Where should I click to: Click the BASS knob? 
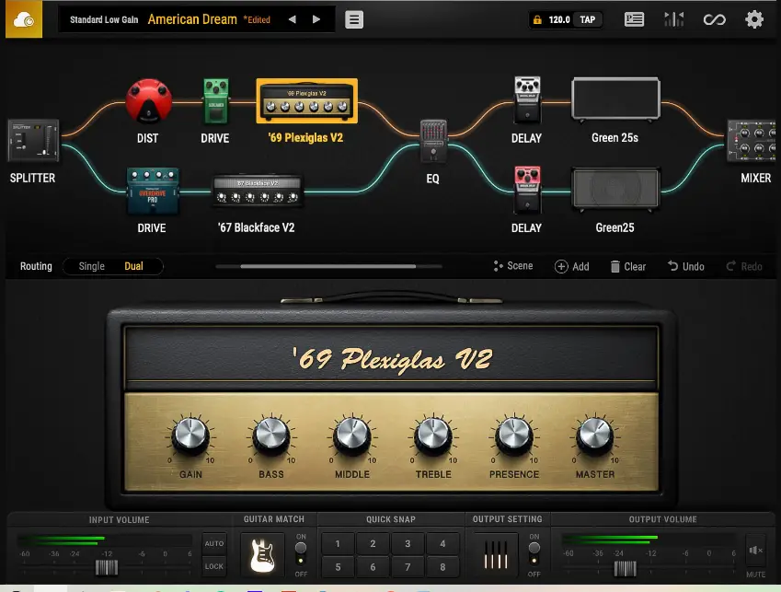271,436
